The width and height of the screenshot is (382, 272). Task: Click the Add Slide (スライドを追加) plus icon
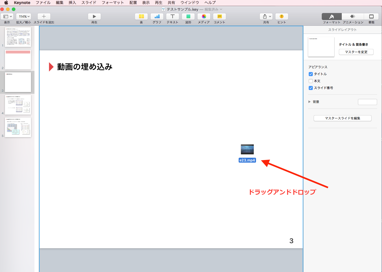coord(44,16)
